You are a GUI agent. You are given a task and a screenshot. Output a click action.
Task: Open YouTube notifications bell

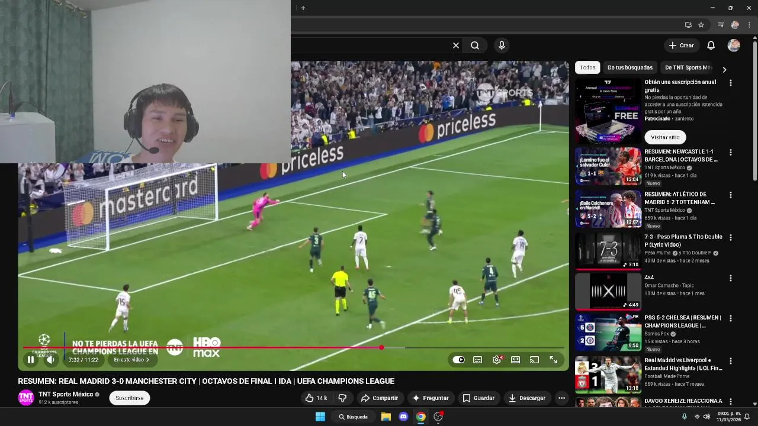point(711,46)
